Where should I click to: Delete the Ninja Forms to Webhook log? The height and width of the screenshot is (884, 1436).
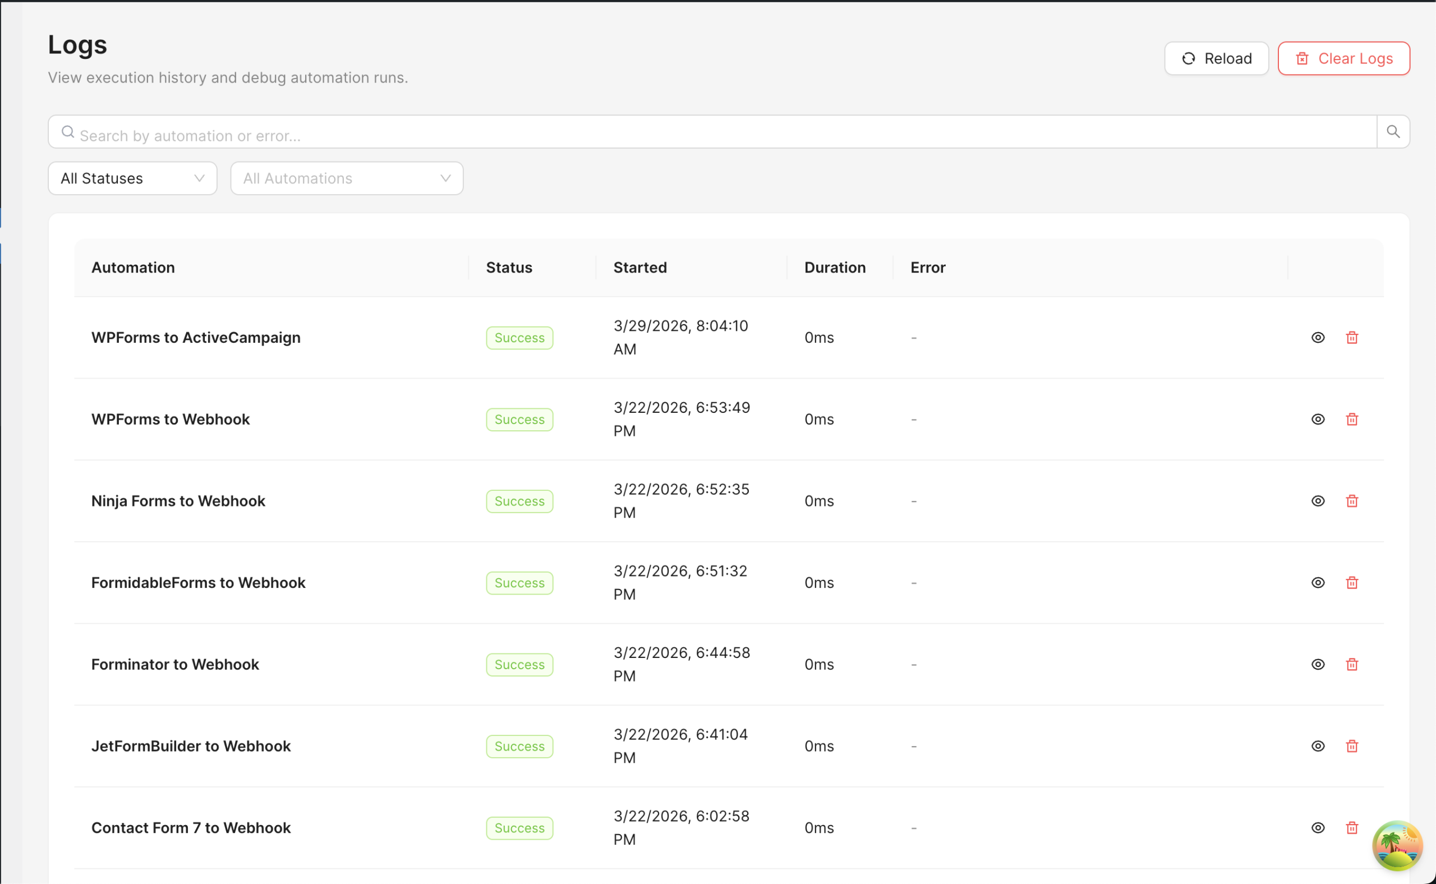click(x=1352, y=501)
